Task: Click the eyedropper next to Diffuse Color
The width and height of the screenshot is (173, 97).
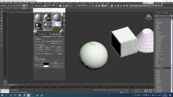Action: (41, 37)
